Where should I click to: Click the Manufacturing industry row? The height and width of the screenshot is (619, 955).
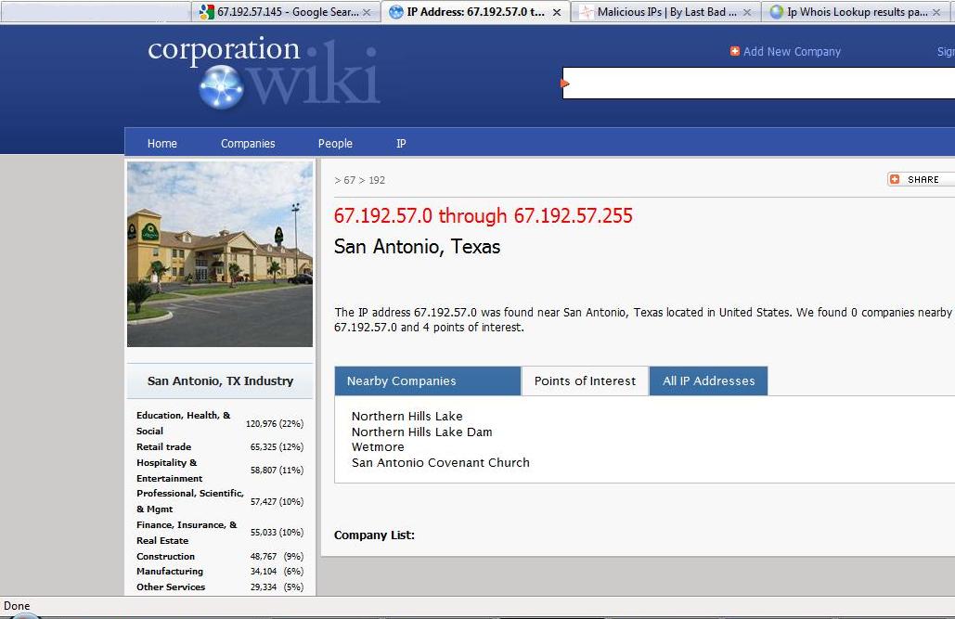220,572
